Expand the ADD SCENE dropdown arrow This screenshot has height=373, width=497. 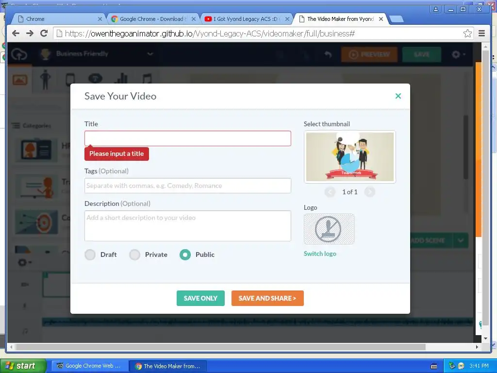coord(461,240)
